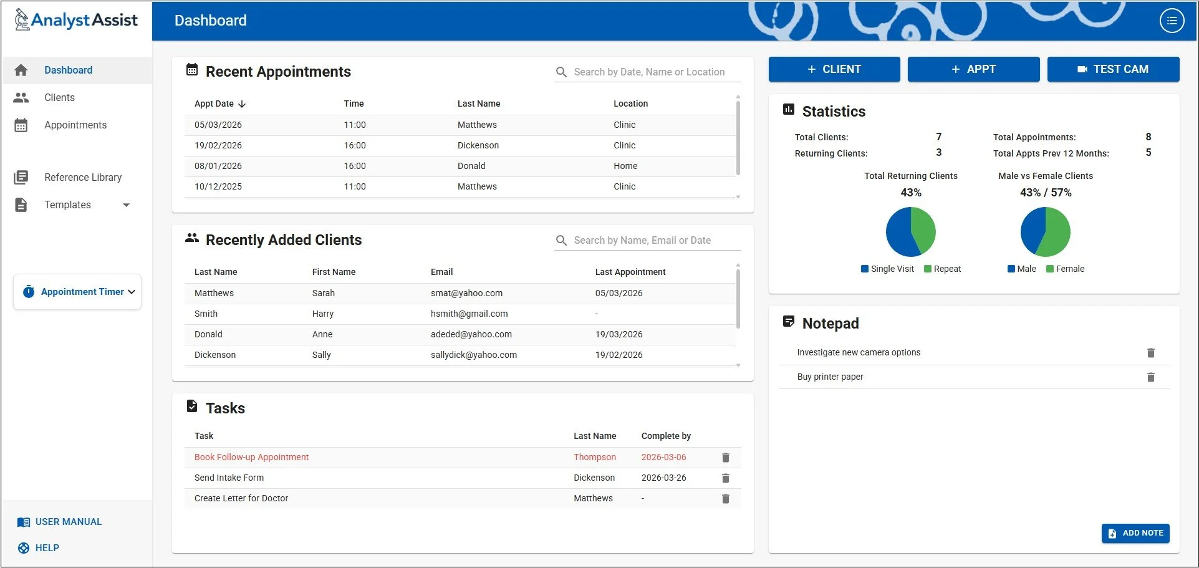Open the Clients page from the sidebar

59,97
